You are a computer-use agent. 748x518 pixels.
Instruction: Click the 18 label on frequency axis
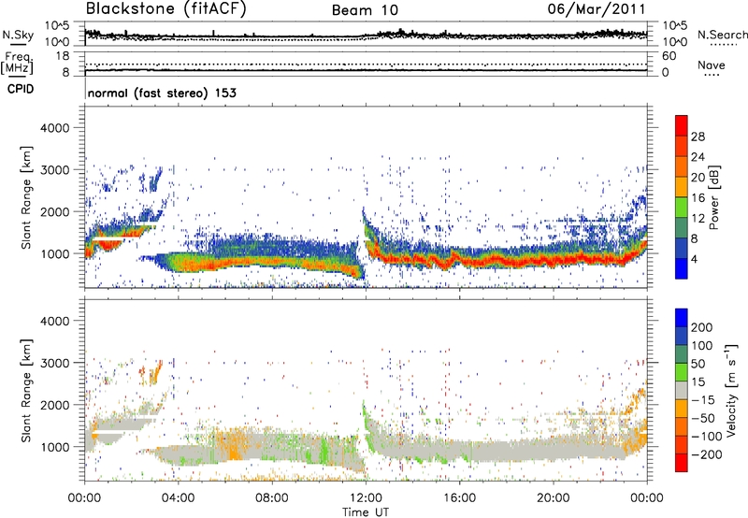point(63,56)
